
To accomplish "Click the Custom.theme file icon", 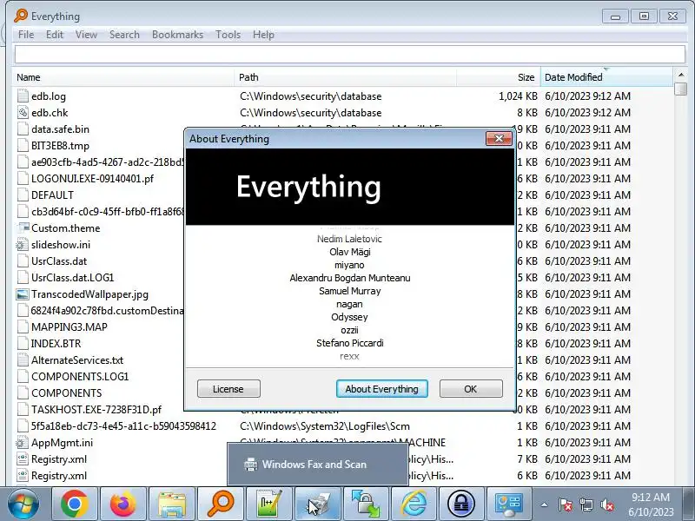I will pos(23,228).
